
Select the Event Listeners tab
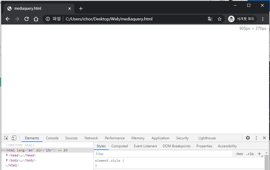pyautogui.click(x=145, y=146)
